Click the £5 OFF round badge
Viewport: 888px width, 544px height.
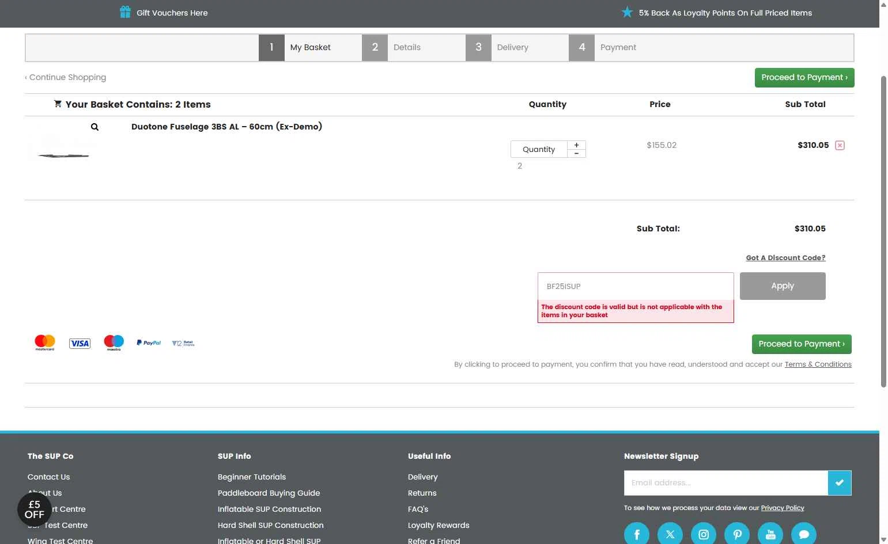coord(35,509)
